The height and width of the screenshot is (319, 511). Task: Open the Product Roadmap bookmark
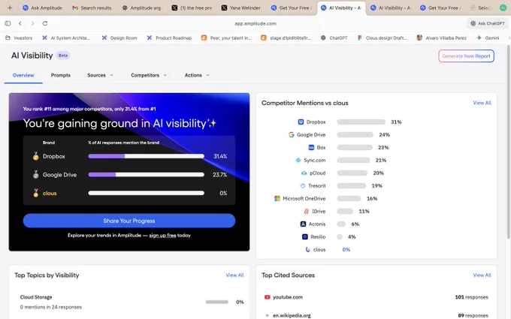(169, 38)
